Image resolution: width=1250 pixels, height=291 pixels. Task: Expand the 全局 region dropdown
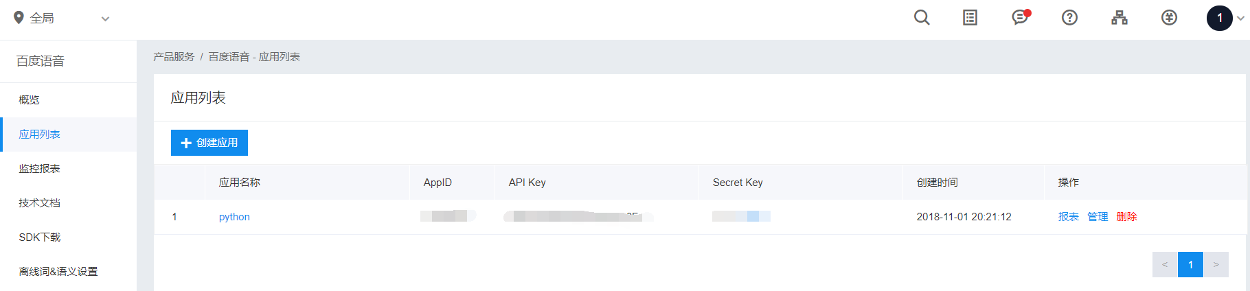(105, 19)
